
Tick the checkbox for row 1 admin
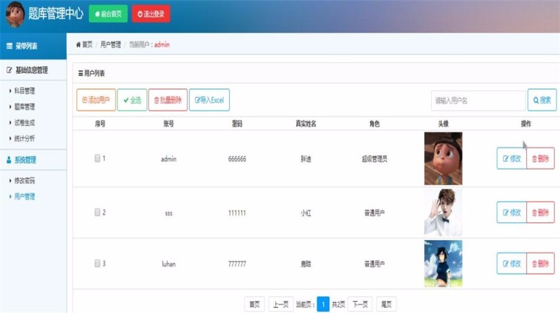click(x=97, y=158)
